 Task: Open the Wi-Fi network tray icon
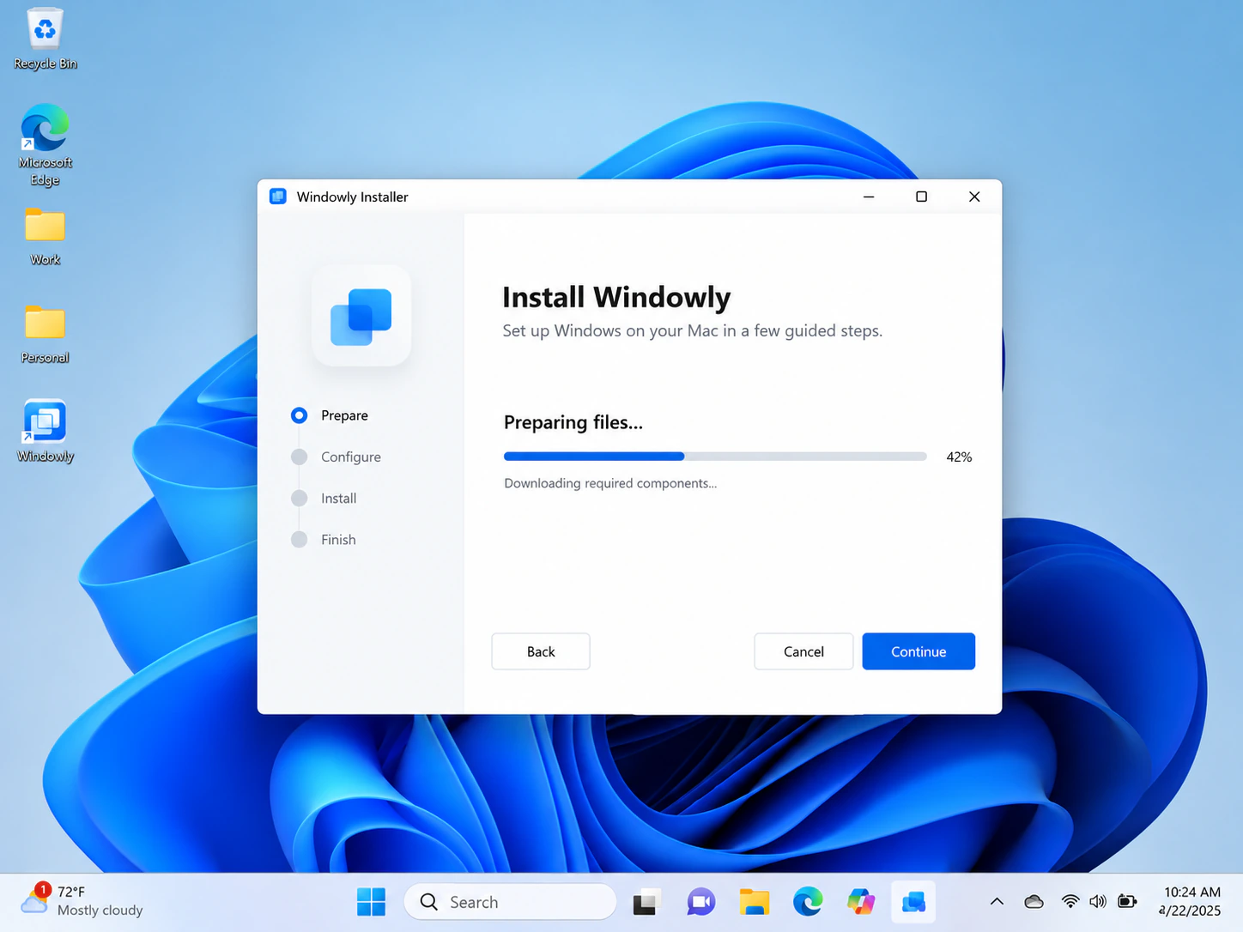tap(1070, 901)
